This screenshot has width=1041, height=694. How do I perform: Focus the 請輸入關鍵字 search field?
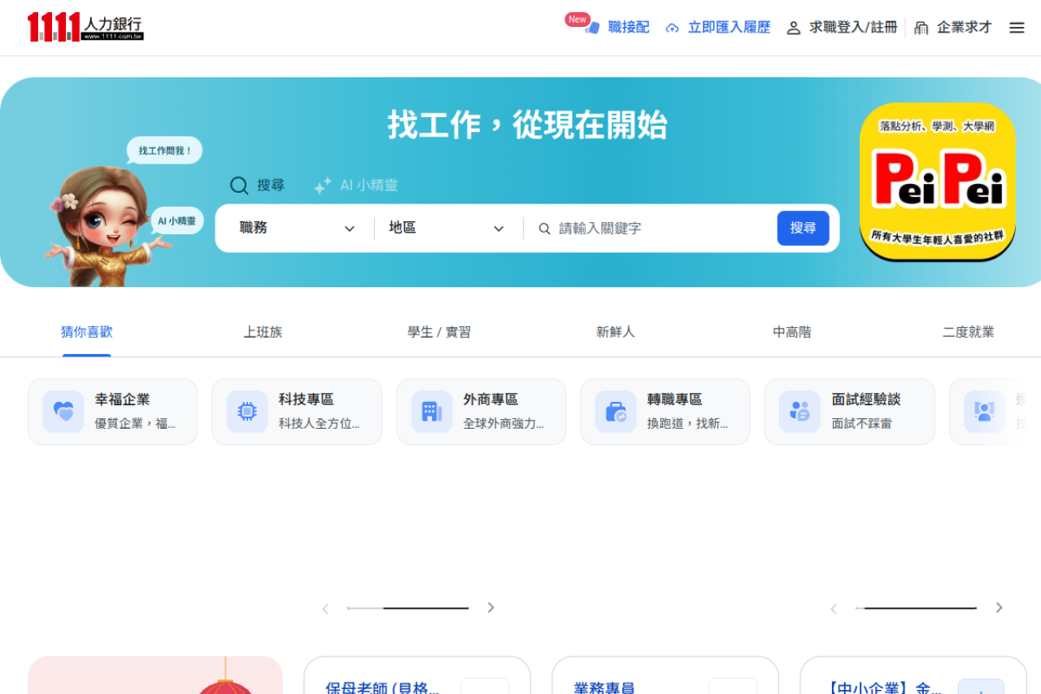[659, 229]
